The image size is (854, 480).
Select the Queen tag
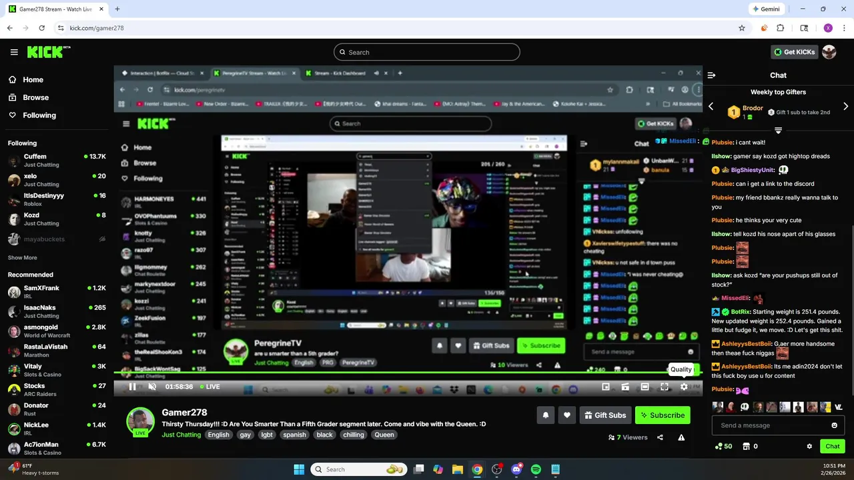pos(384,435)
